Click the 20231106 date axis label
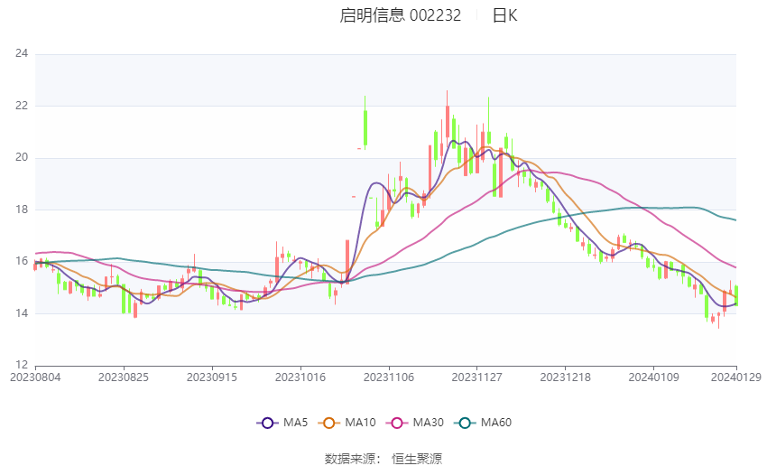767x466 pixels. pos(389,377)
